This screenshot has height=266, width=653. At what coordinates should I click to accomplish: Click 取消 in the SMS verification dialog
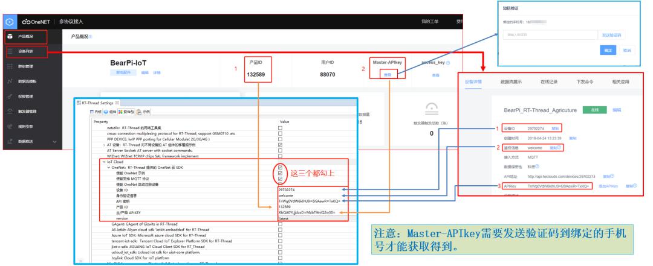[626, 50]
